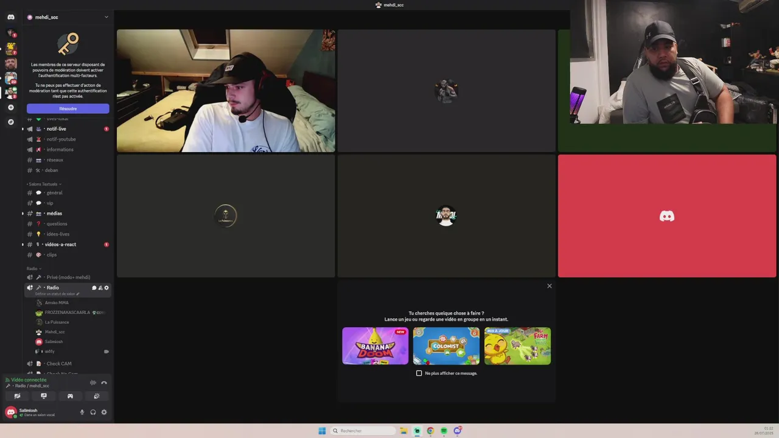Start screen share from voice panel

(x=44, y=396)
